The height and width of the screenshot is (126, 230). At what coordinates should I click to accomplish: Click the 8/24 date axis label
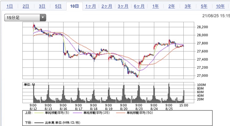154,109
